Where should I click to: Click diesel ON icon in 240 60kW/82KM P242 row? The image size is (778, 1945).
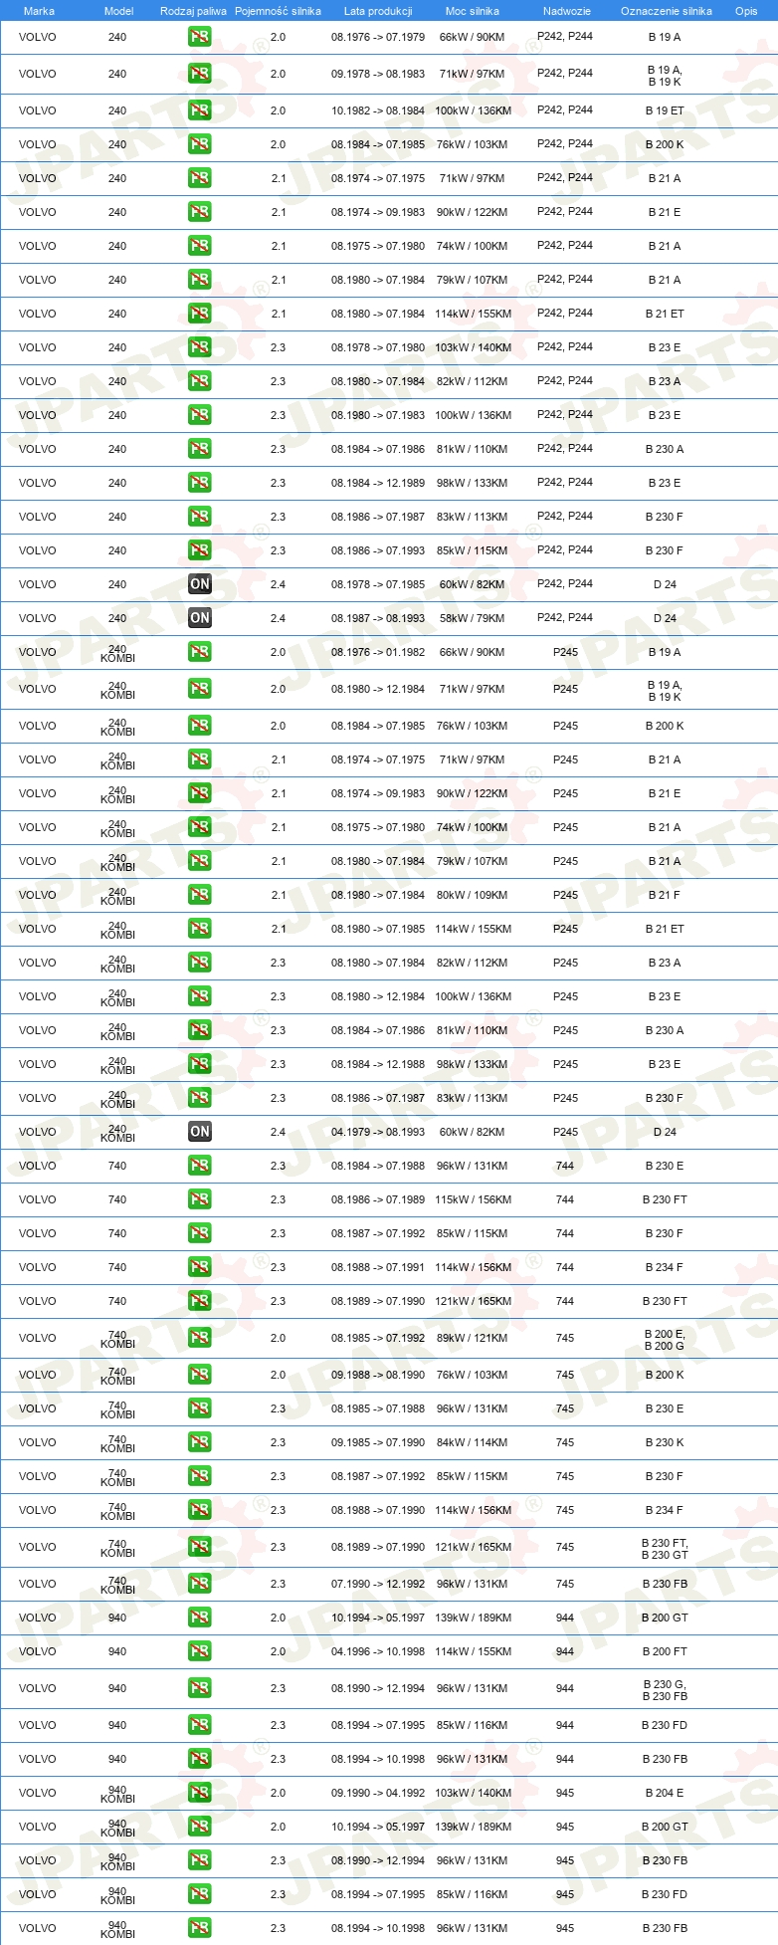[199, 584]
